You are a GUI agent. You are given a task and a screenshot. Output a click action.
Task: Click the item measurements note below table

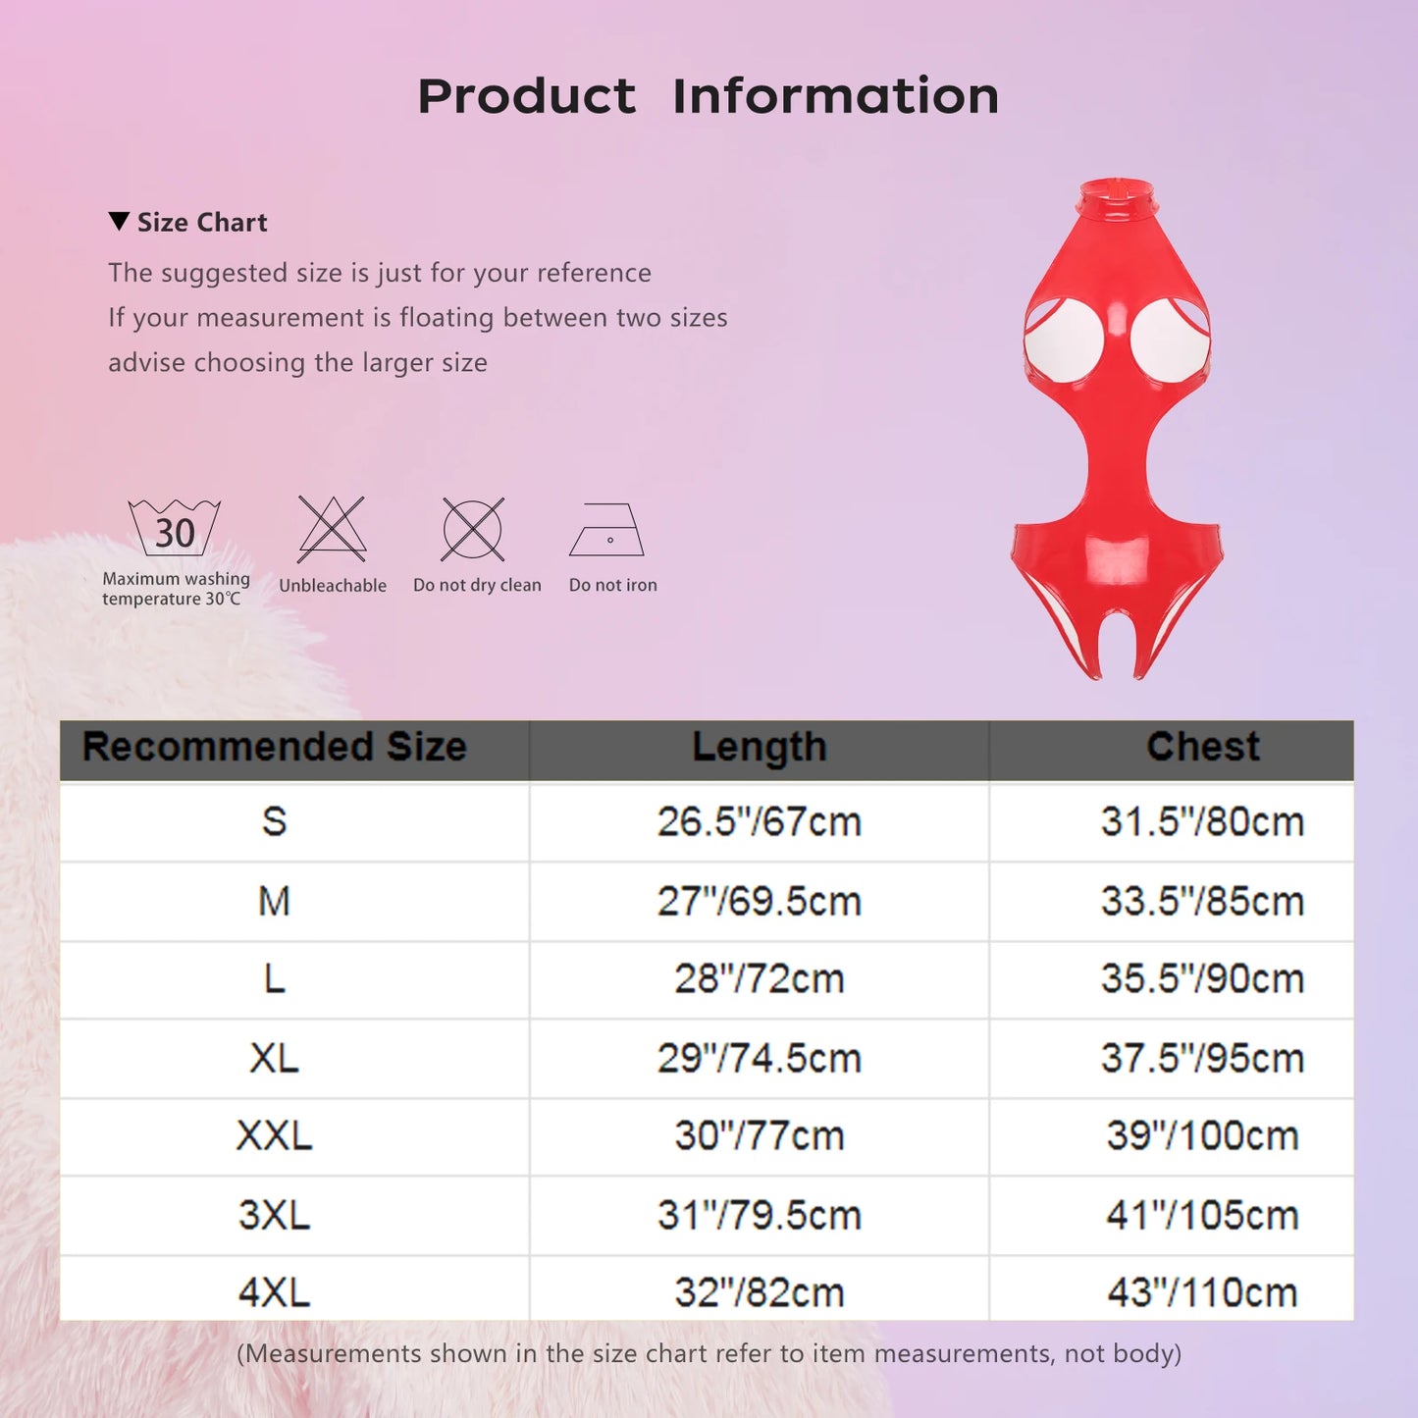click(x=709, y=1354)
